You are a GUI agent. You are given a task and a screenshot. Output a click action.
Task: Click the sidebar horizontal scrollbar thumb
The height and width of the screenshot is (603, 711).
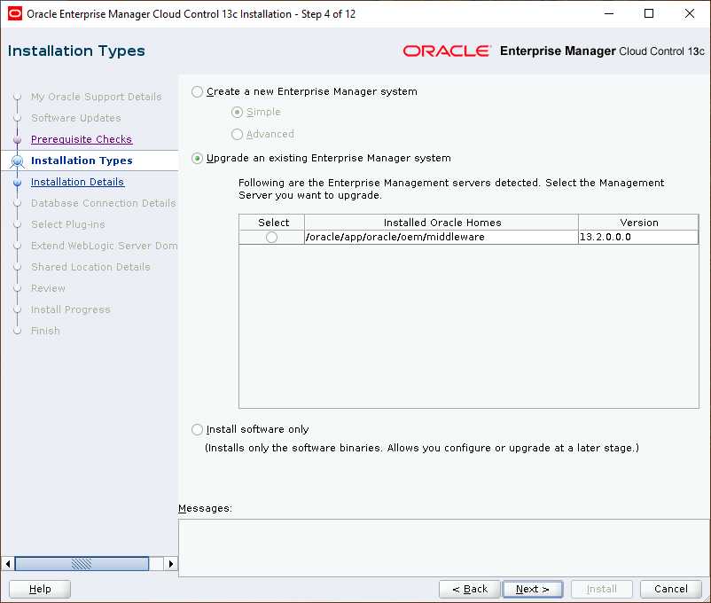pos(82,564)
